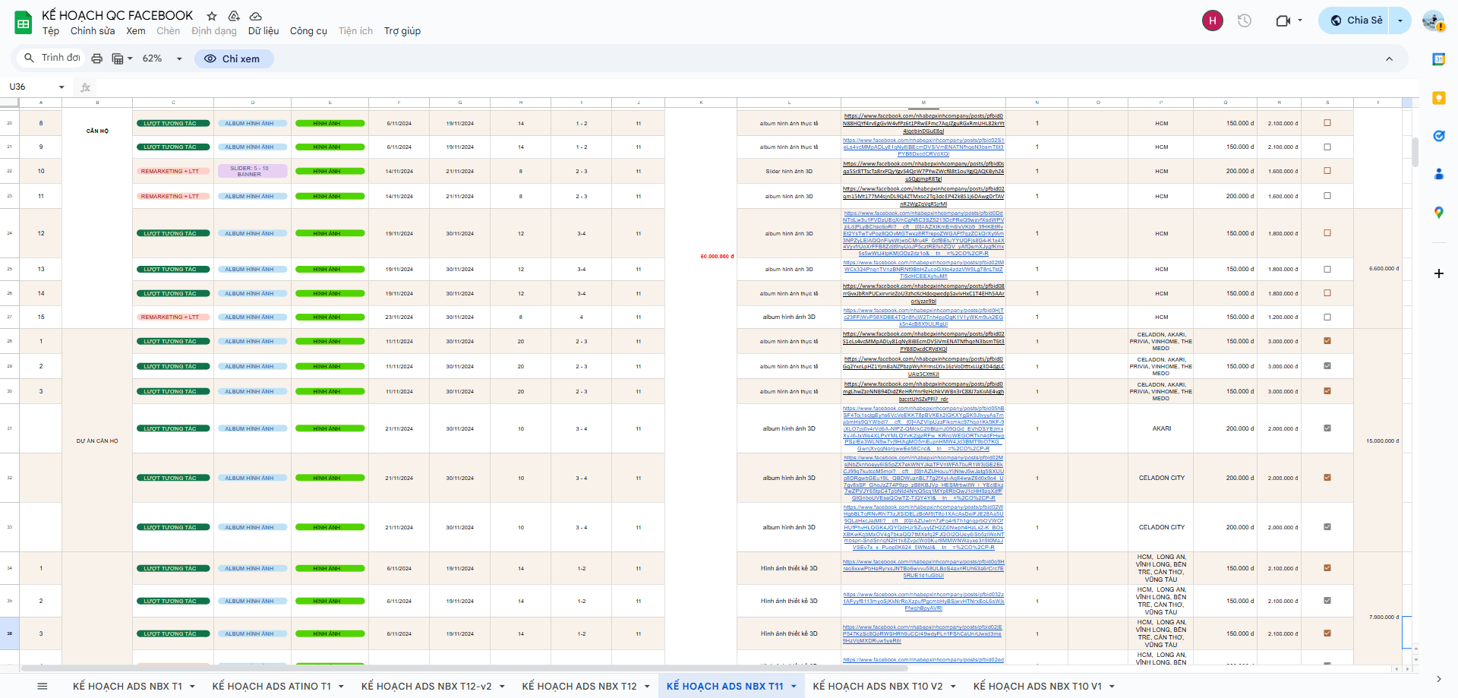1458x698 pixels.
Task: Click the green HÌNH ẢNH tag in row 20
Action: pos(330,123)
